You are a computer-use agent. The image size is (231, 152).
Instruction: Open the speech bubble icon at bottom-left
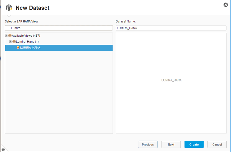pyautogui.click(x=3, y=150)
